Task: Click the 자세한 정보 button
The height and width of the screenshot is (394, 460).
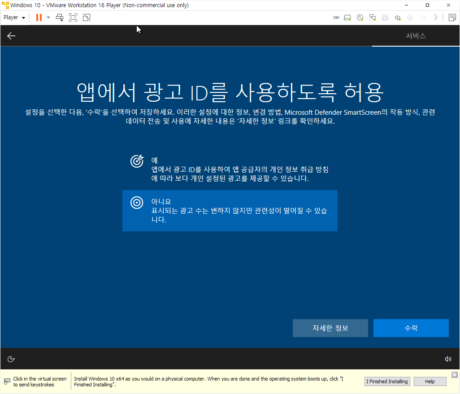Action: [x=330, y=328]
